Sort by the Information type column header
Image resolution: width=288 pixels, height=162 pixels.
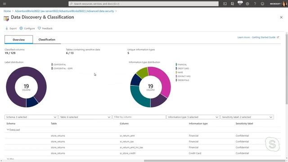(x=198, y=124)
